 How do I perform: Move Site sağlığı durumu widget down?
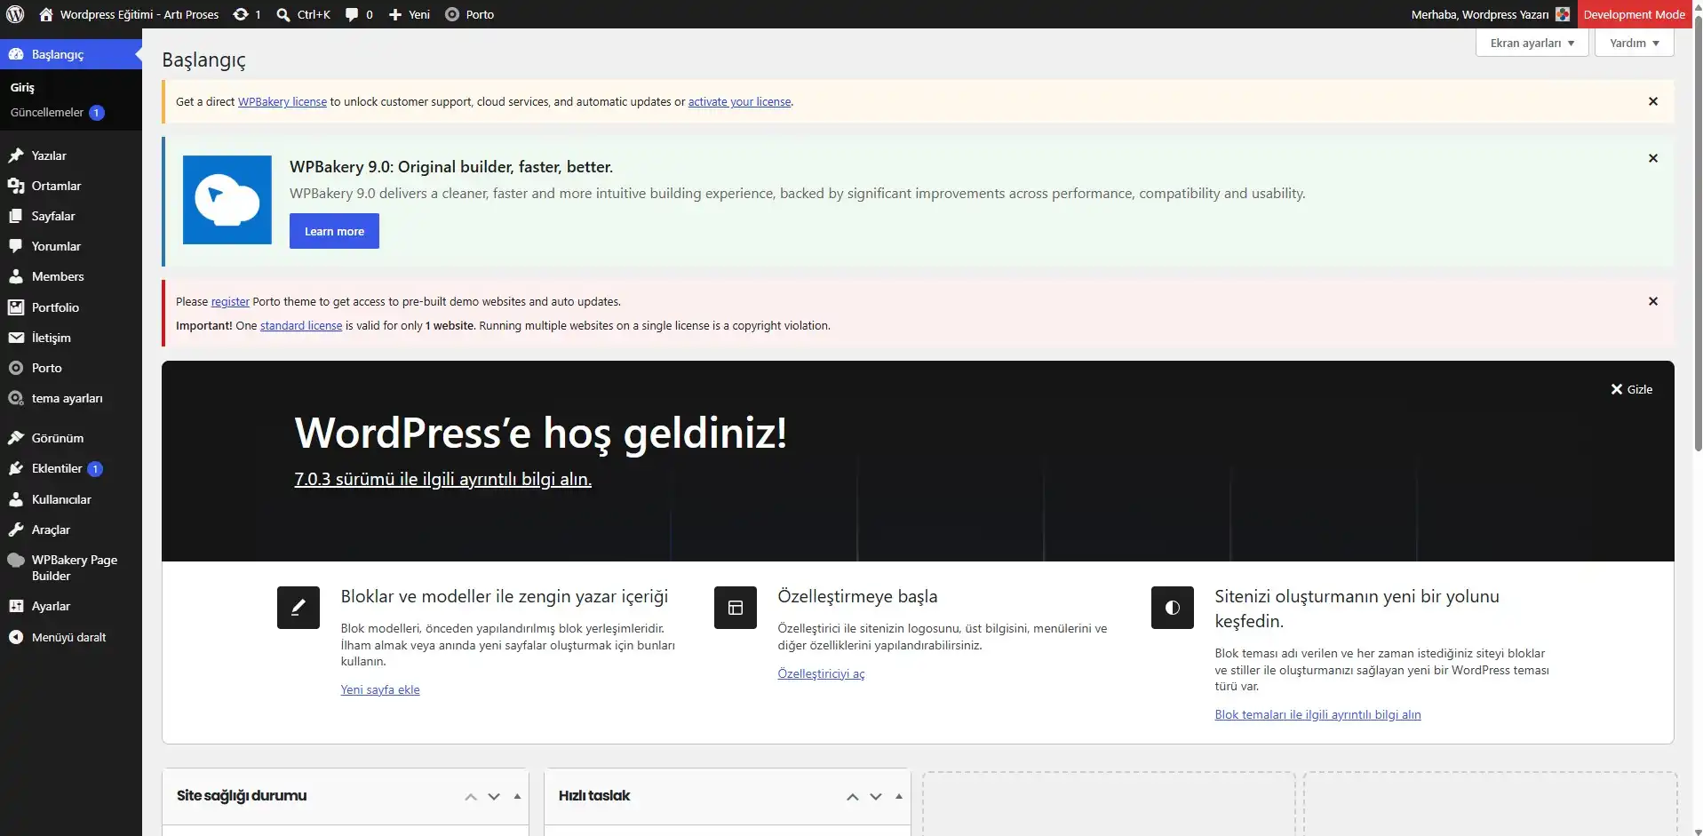click(494, 797)
